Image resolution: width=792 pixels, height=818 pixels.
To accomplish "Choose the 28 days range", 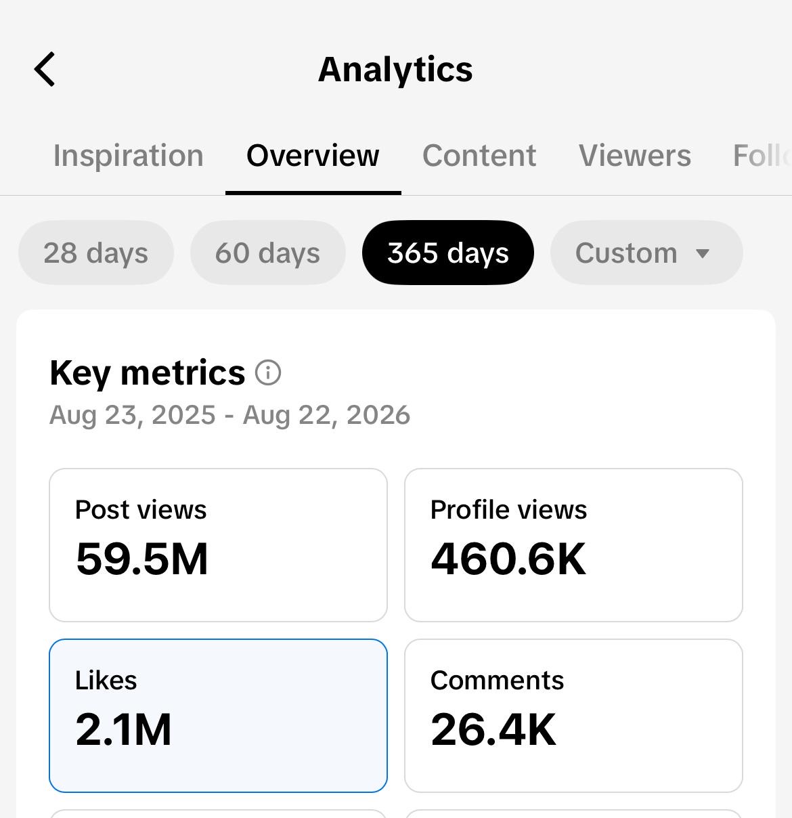I will 96,253.
